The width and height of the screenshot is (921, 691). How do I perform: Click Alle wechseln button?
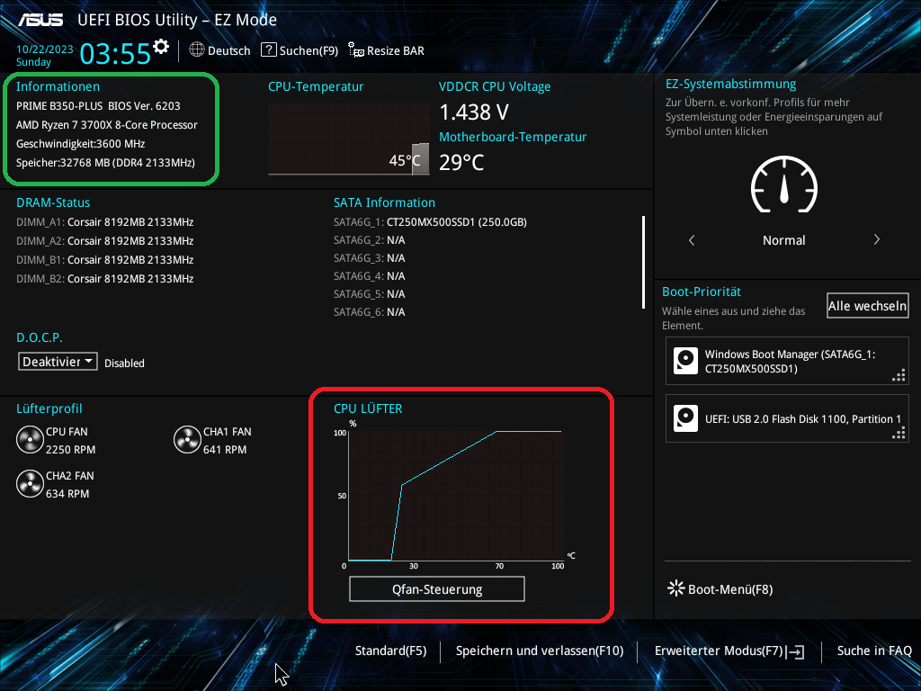(868, 306)
